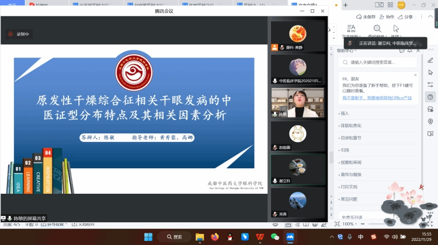The image size is (438, 245).
Task: Click the red recording indicator icon
Action: pyautogui.click(x=11, y=34)
